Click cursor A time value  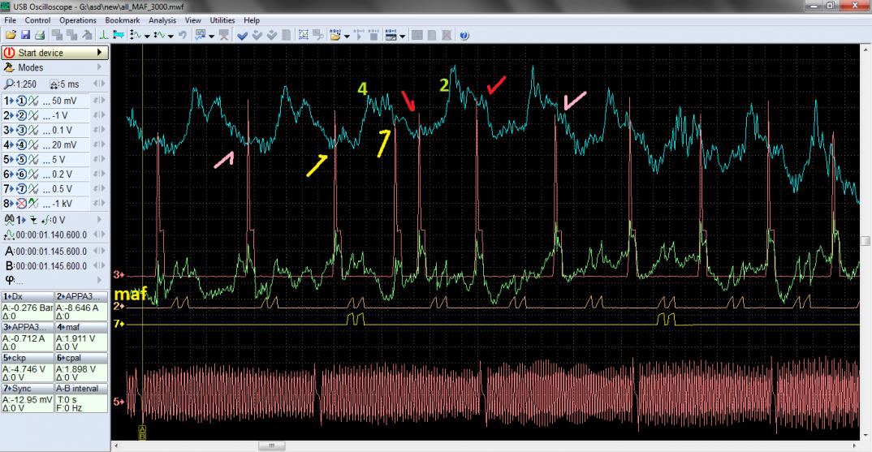pos(51,252)
